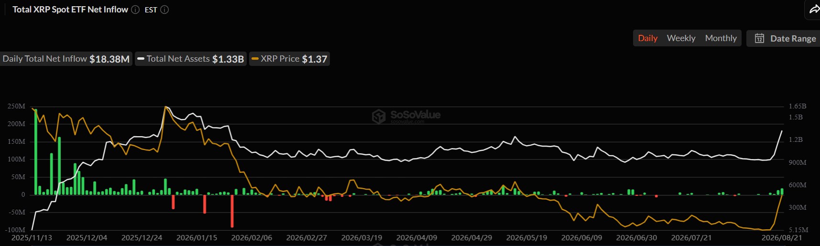Toggle Daily Total Net Inflow series

66,59
